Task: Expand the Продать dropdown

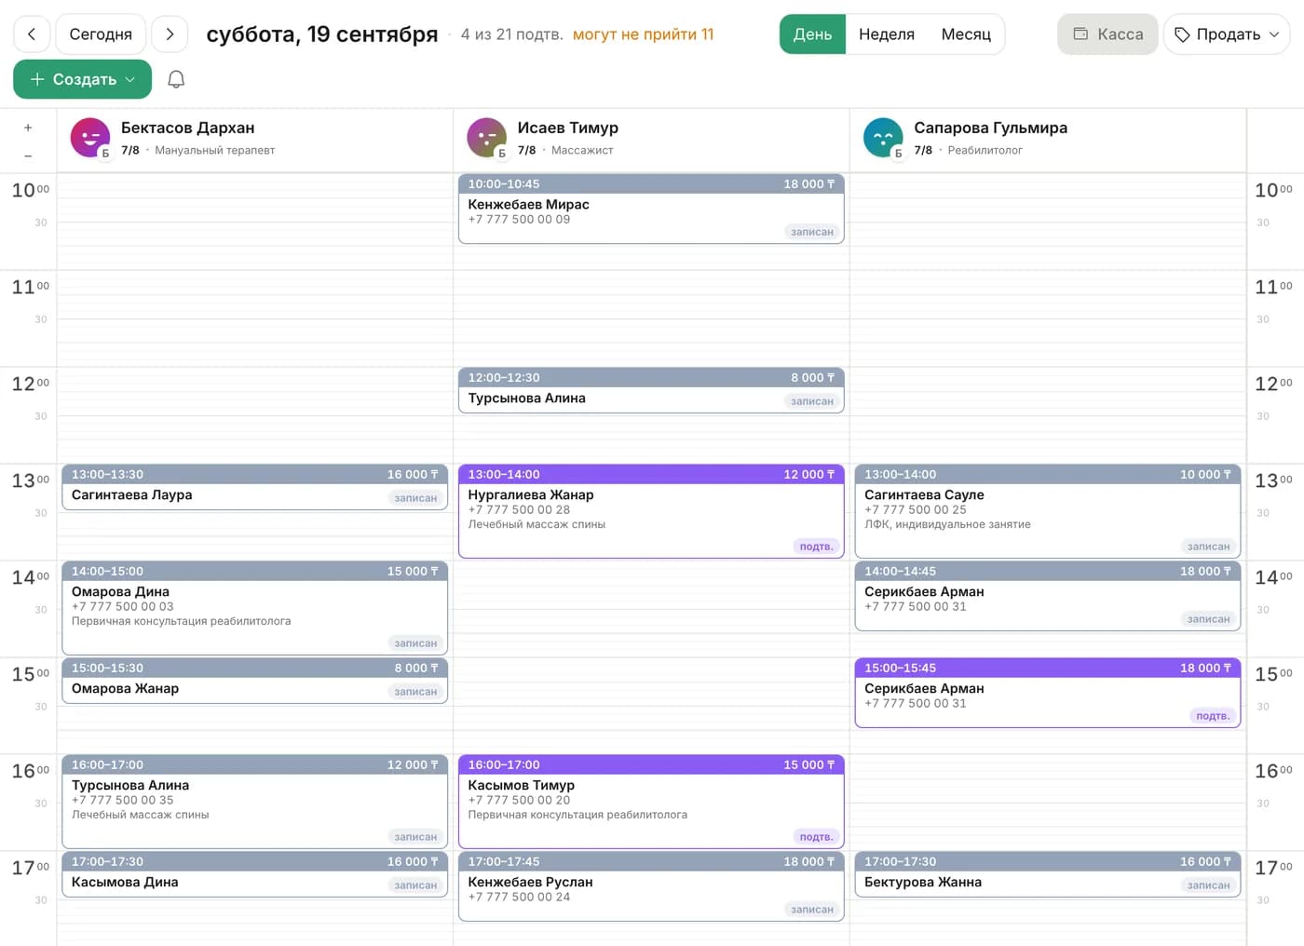Action: 1228,34
